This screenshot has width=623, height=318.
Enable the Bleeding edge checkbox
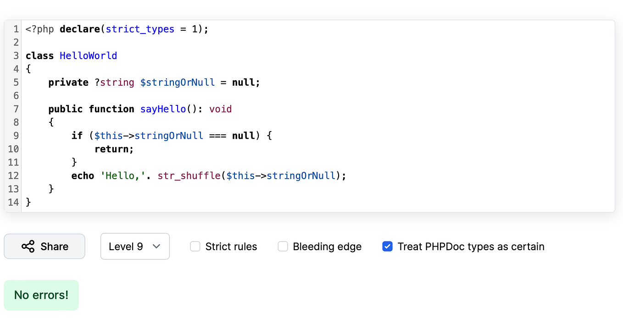point(283,246)
